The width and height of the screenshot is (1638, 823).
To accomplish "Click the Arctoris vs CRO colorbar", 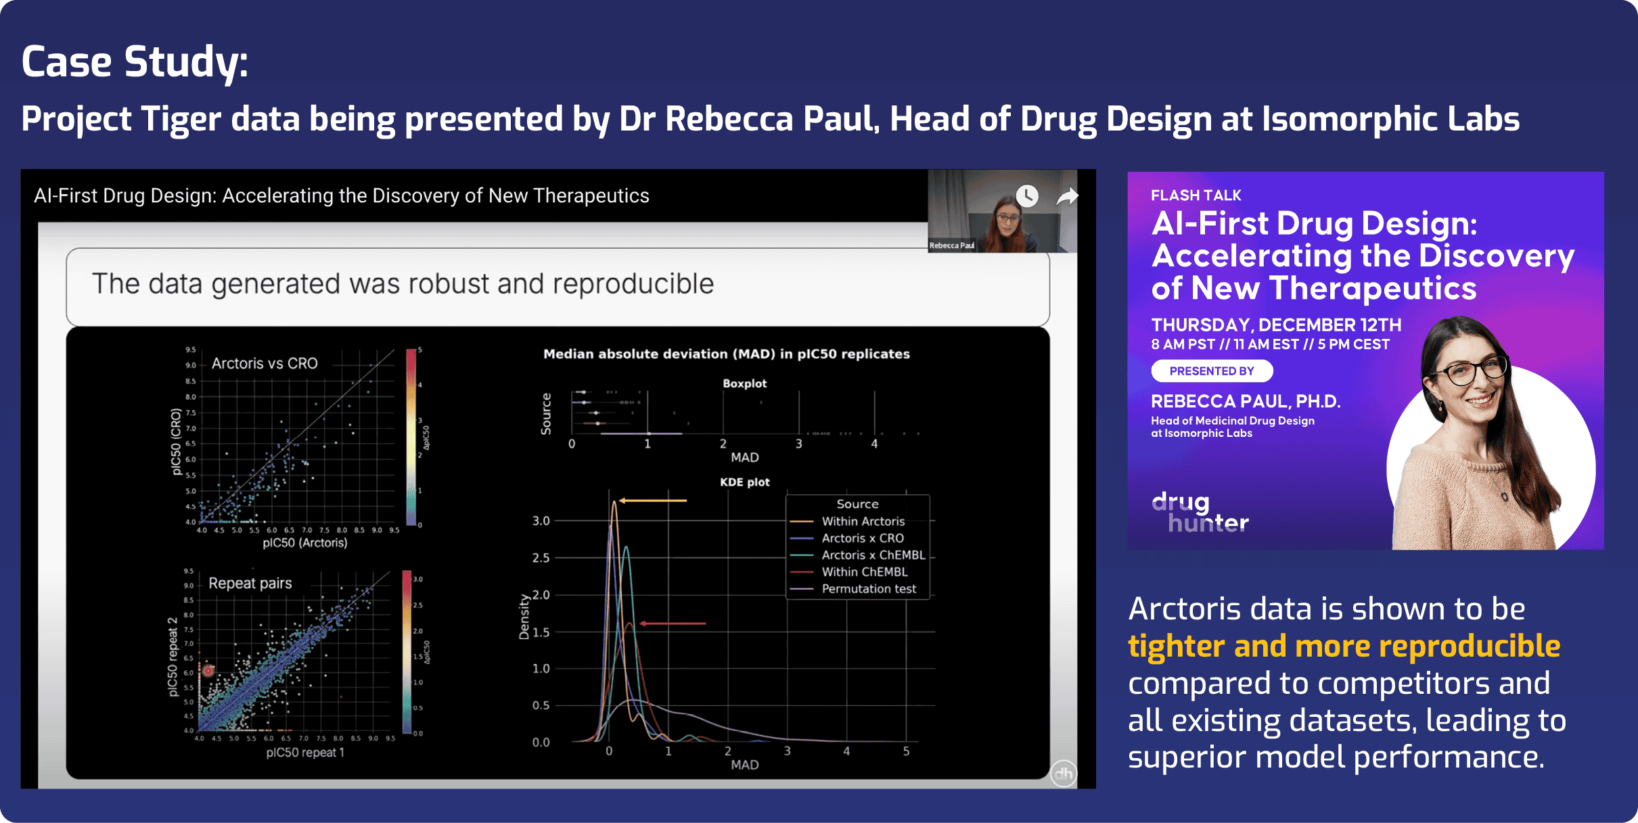I will click(411, 437).
